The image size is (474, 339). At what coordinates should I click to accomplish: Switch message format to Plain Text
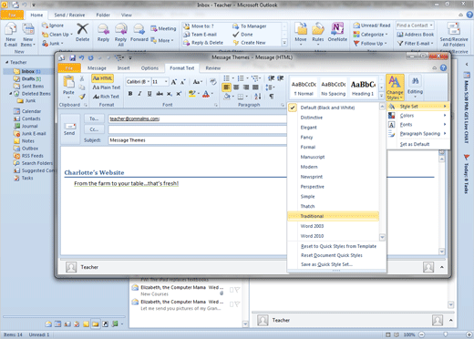(x=107, y=87)
